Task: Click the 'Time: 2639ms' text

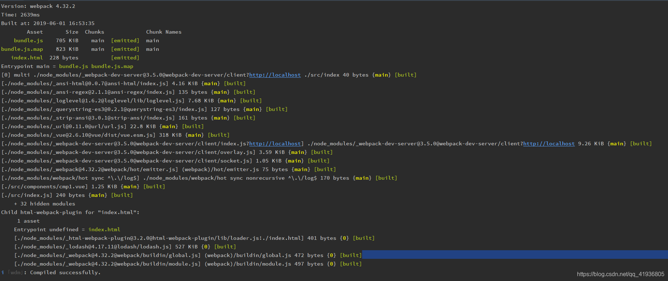Action: pos(20,15)
